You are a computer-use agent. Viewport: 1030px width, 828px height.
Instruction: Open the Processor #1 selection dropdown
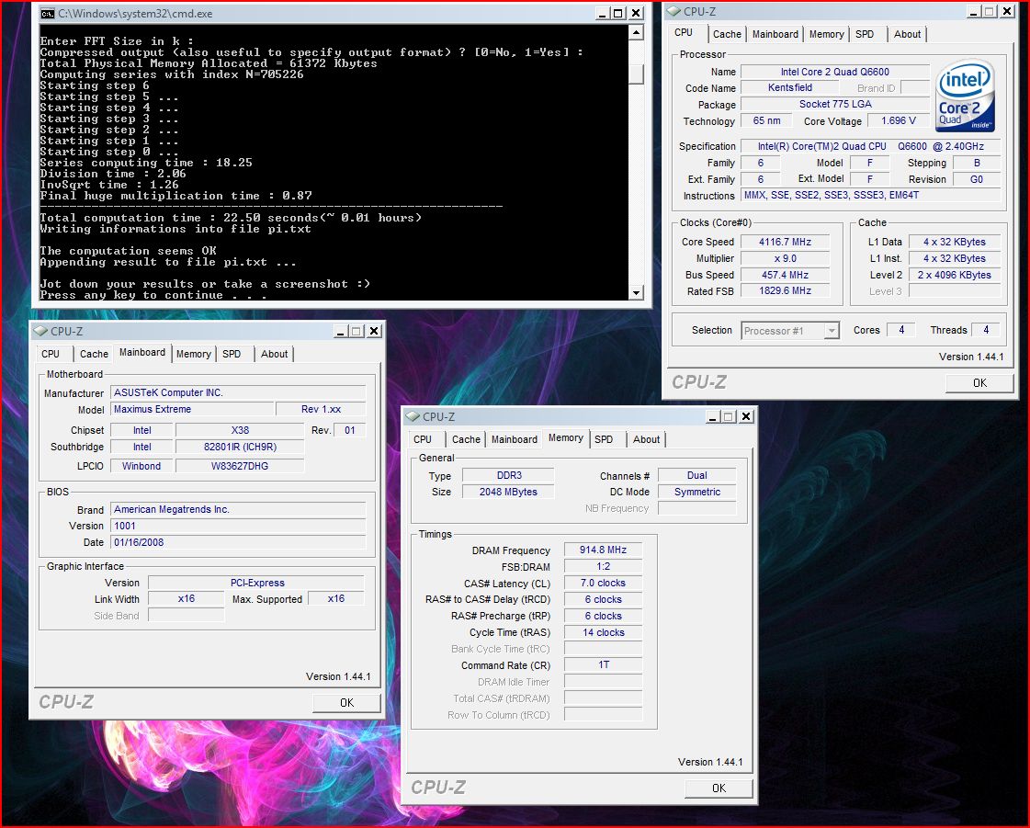tap(790, 331)
